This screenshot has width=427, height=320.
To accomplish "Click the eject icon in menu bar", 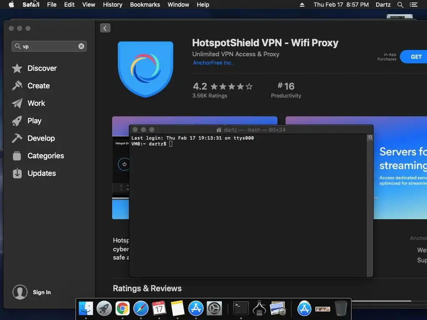I will [x=302, y=5].
